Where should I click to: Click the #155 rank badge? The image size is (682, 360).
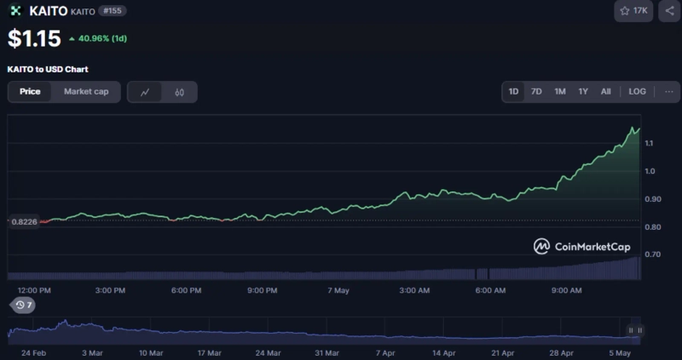click(x=112, y=11)
